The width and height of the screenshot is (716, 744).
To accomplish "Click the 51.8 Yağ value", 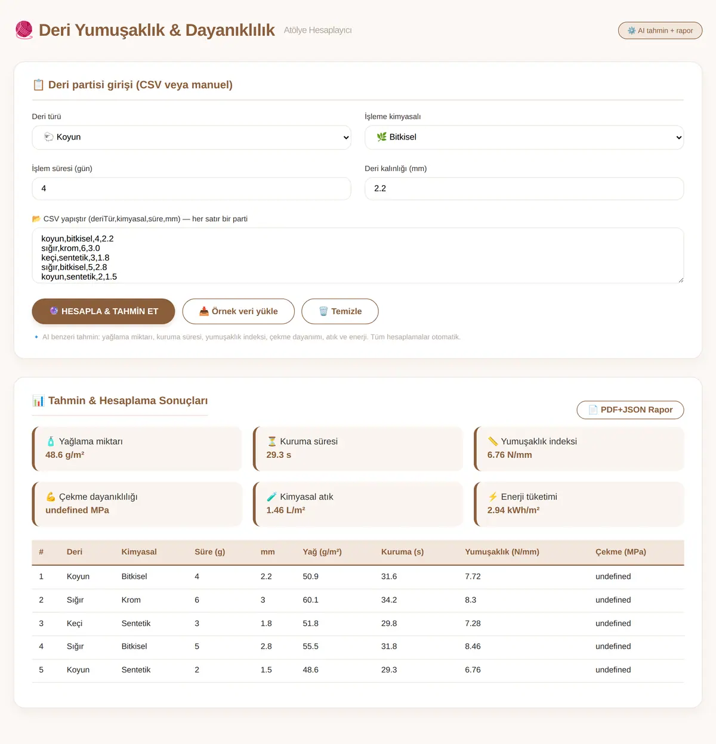I will pyautogui.click(x=311, y=624).
